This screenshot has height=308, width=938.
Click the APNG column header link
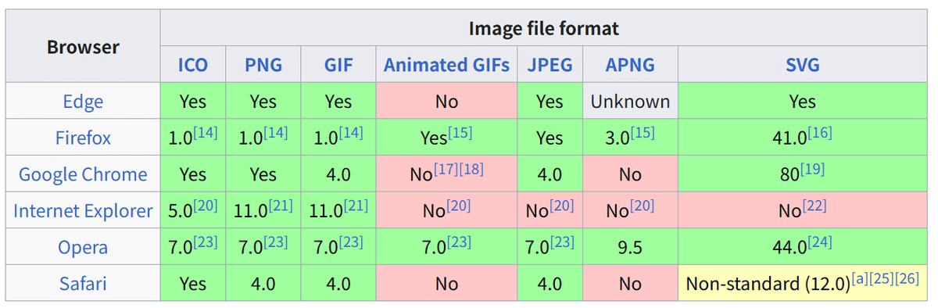(x=630, y=65)
